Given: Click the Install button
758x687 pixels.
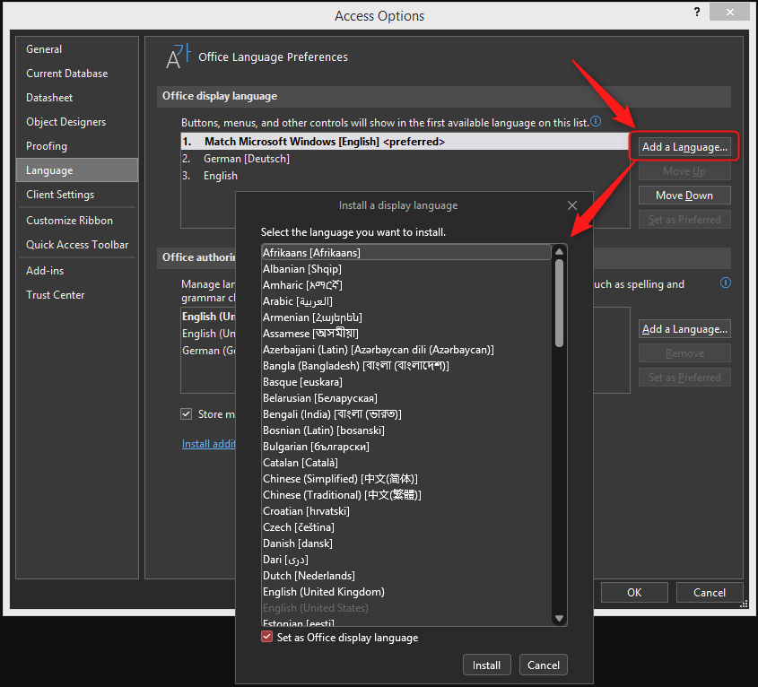Looking at the screenshot, I should click(486, 665).
